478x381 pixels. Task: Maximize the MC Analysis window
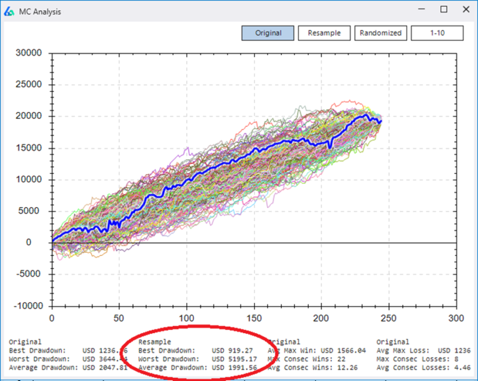pos(444,10)
